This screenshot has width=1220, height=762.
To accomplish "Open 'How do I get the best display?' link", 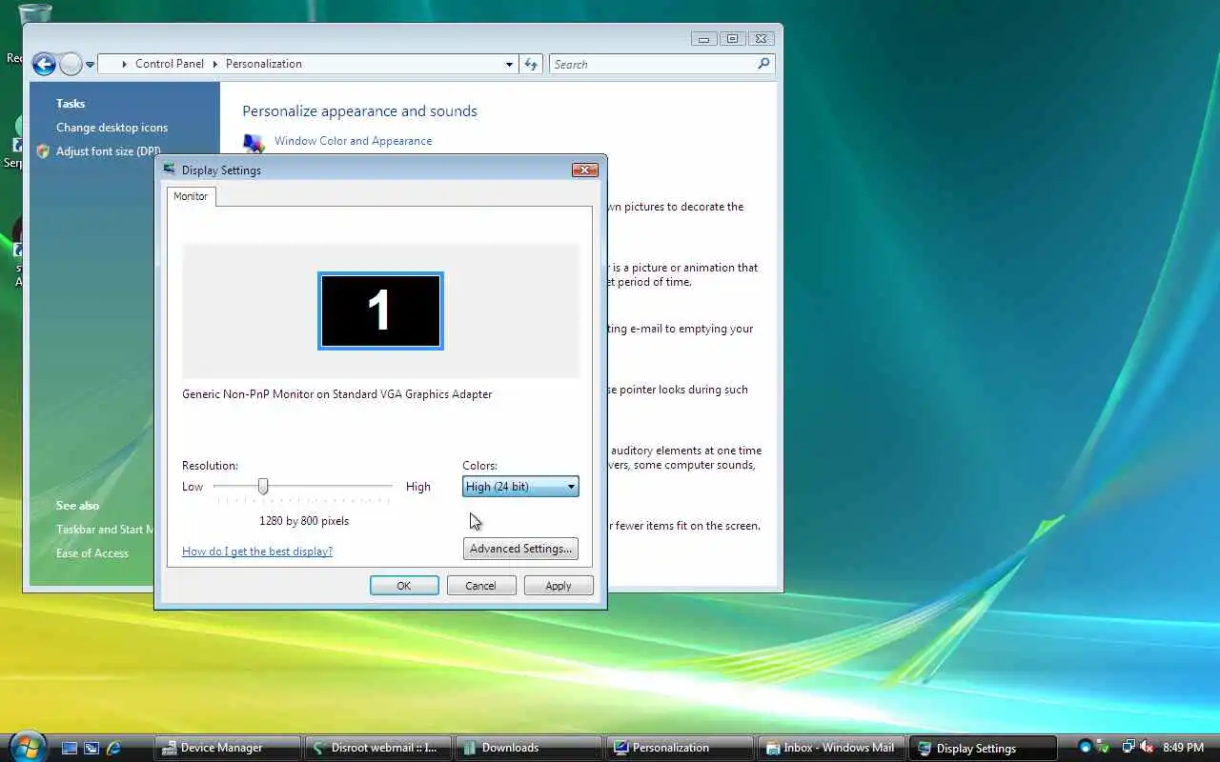I will pos(257,551).
